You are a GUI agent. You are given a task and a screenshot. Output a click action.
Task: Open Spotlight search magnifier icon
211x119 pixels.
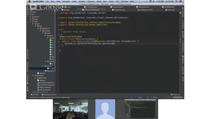click(176, 1)
